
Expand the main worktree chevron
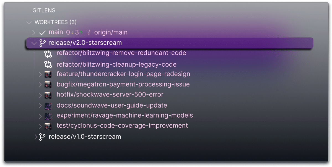click(x=34, y=32)
